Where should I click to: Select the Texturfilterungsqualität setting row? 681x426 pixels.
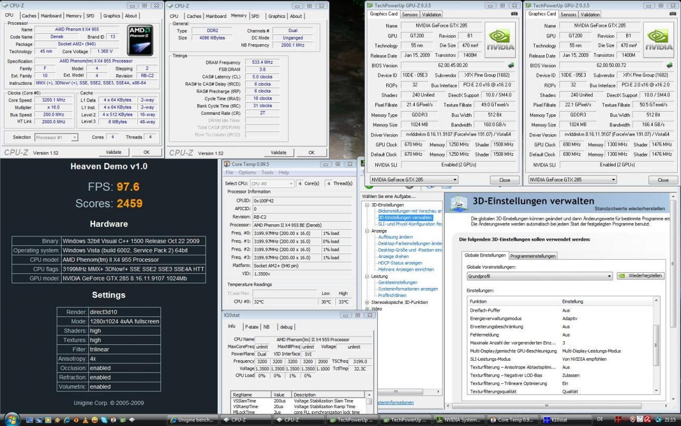[560, 391]
